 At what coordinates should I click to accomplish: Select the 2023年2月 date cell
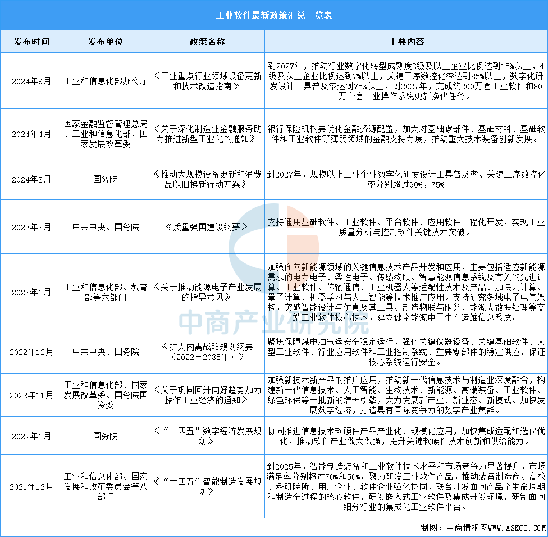(x=31, y=227)
